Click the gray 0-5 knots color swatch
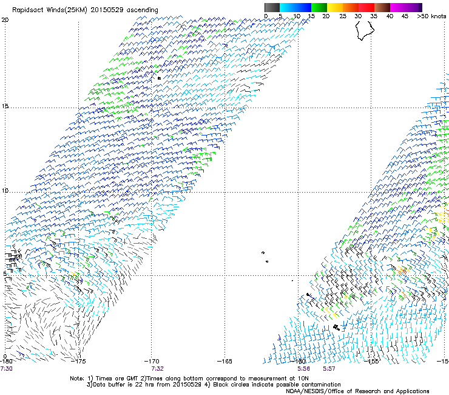Viewport: 449px width, 395px height. (x=272, y=7)
